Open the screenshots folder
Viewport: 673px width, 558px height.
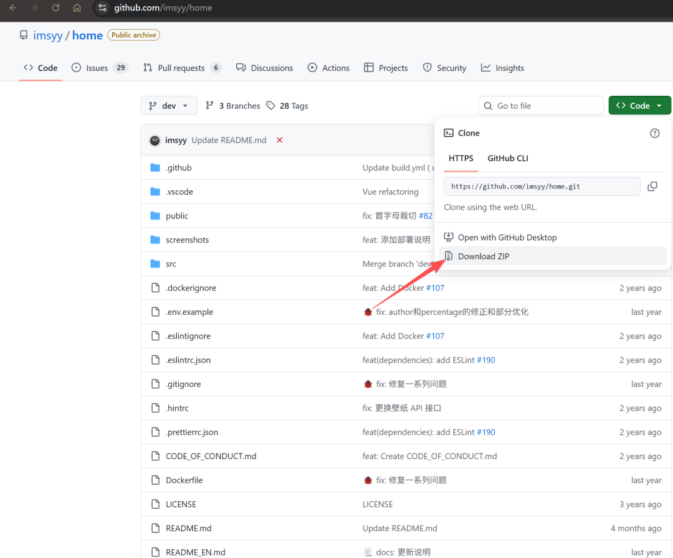pyautogui.click(x=187, y=239)
